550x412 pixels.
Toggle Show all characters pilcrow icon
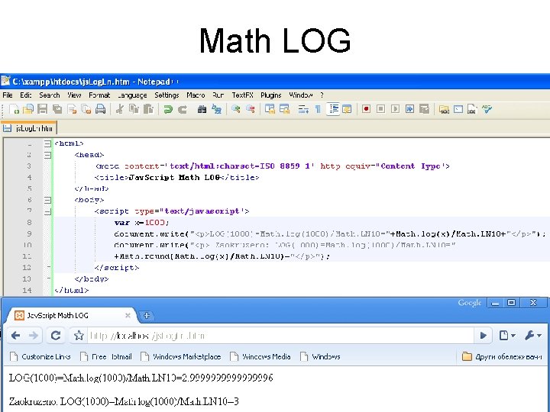(318, 109)
